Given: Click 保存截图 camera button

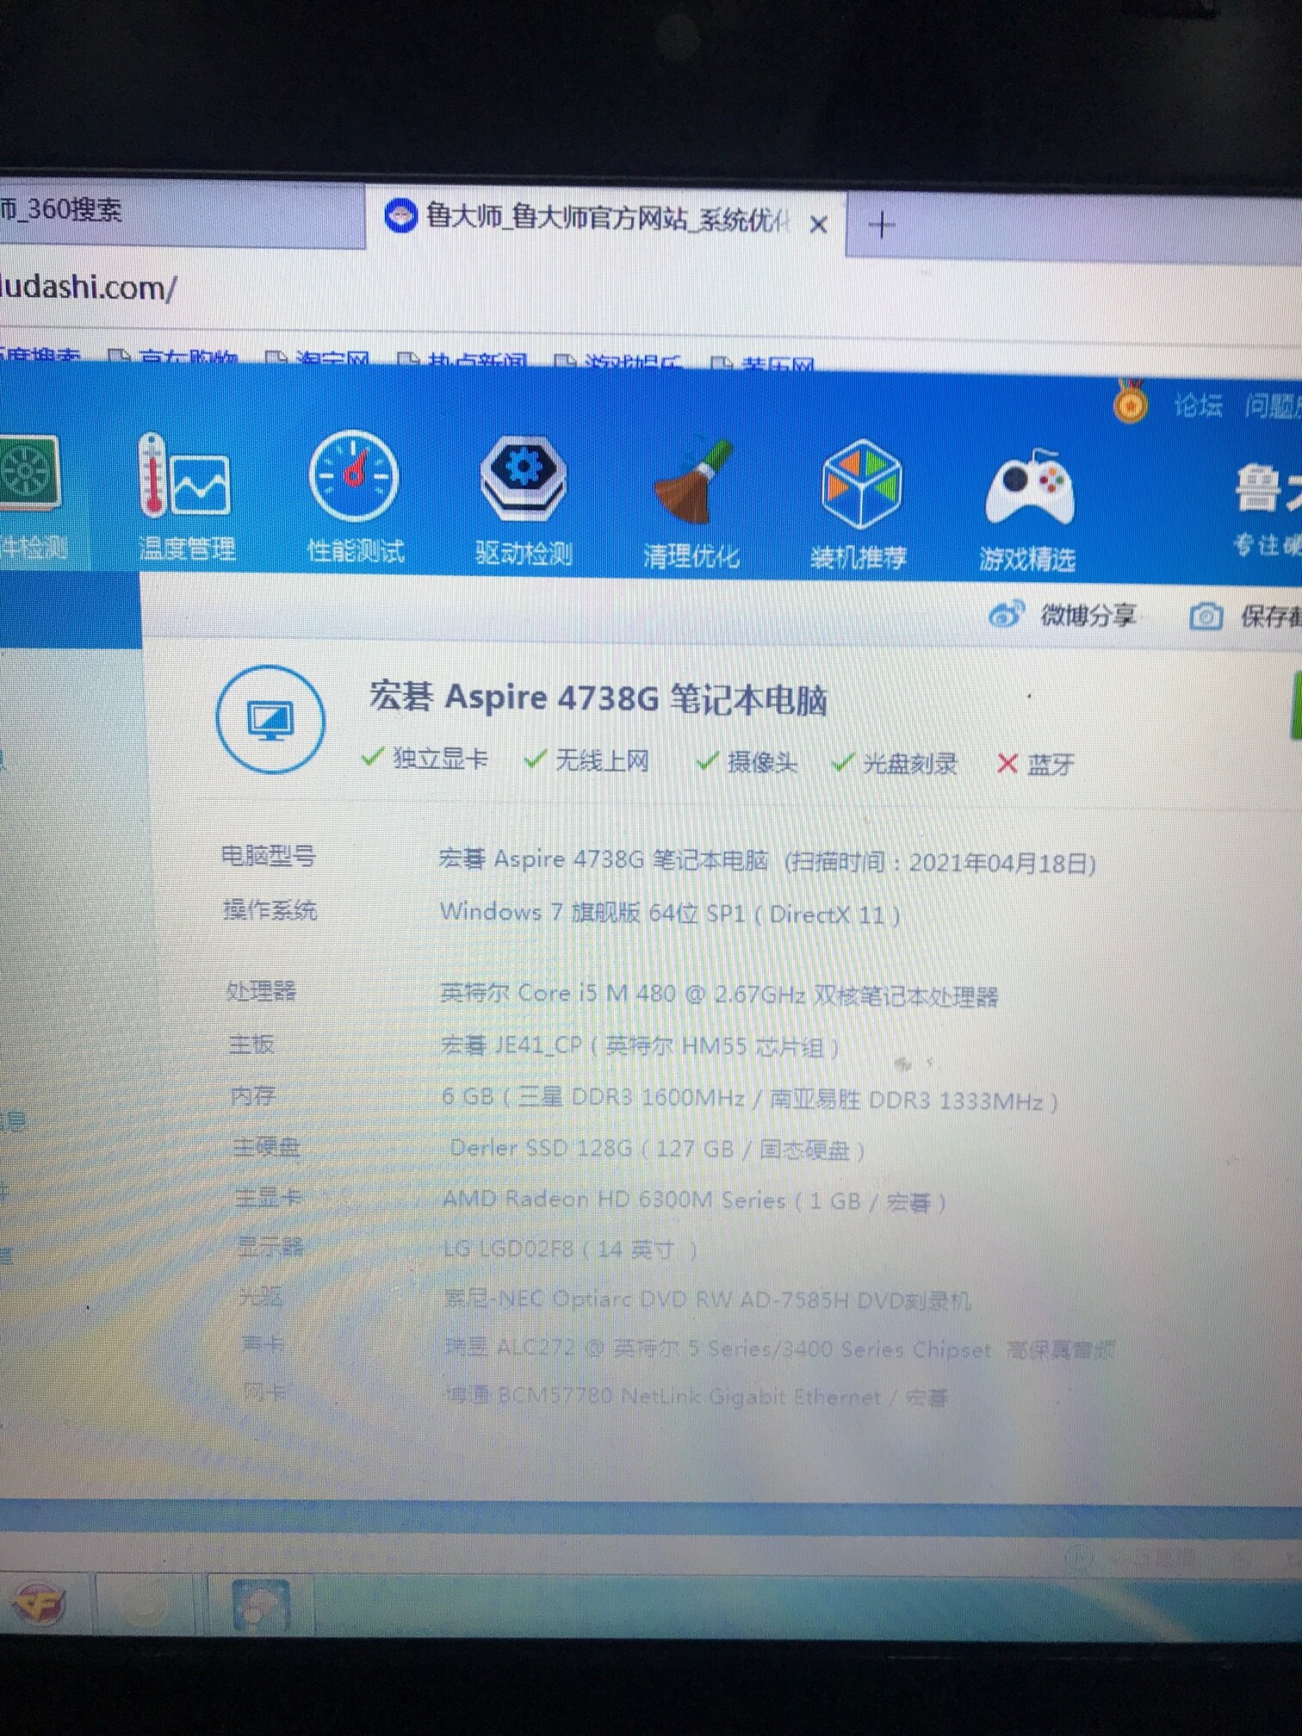Looking at the screenshot, I should click(1246, 617).
